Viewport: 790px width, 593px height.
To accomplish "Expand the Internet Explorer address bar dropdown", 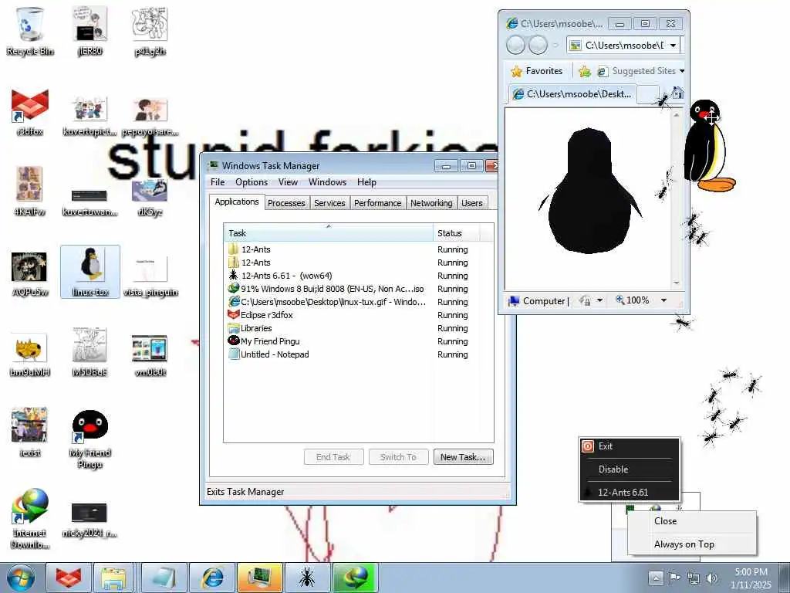I will click(673, 46).
